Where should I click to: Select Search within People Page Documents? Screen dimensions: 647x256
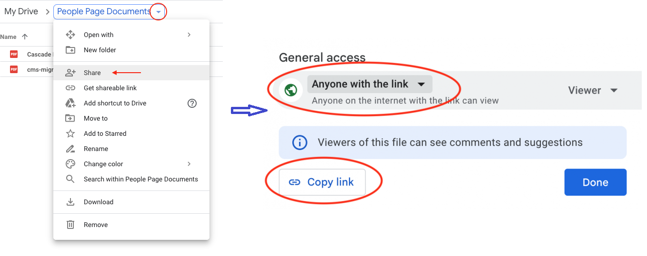pyautogui.click(x=131, y=179)
